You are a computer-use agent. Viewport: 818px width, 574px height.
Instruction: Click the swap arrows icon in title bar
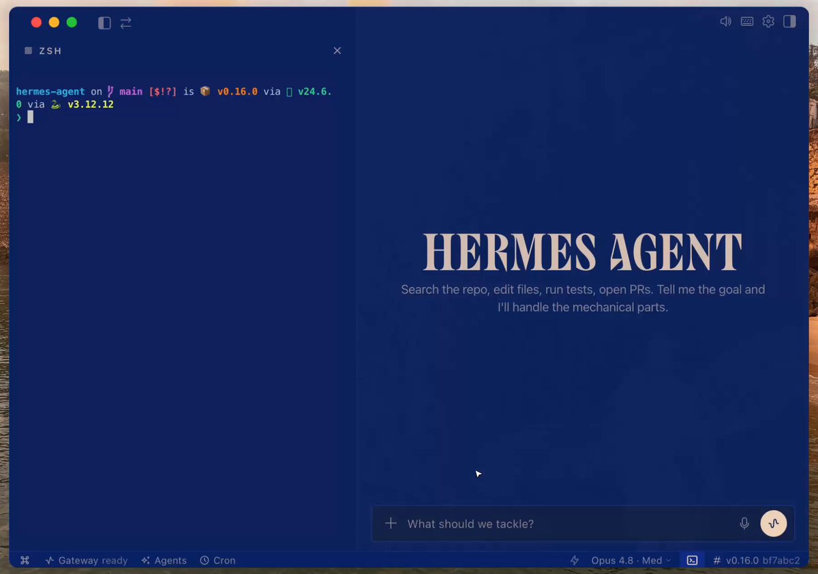(x=125, y=22)
